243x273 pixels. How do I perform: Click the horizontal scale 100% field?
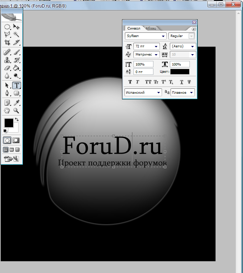(x=180, y=64)
